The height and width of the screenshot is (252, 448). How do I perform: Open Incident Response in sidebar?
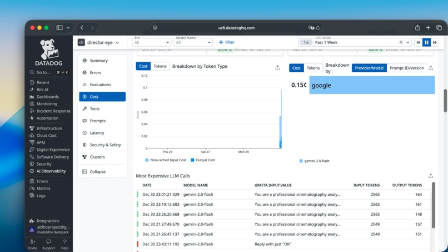click(53, 111)
